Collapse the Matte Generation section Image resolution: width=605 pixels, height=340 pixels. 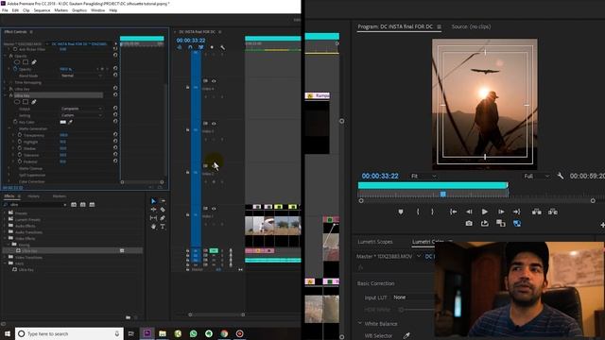9,128
